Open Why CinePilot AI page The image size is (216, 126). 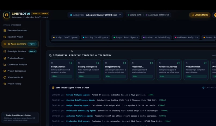(x=20, y=77)
